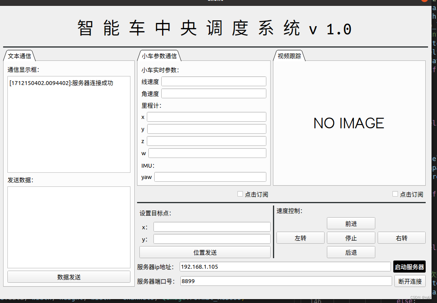Click 断开连接 to disconnect
This screenshot has width=437, height=303.
pyautogui.click(x=410, y=281)
